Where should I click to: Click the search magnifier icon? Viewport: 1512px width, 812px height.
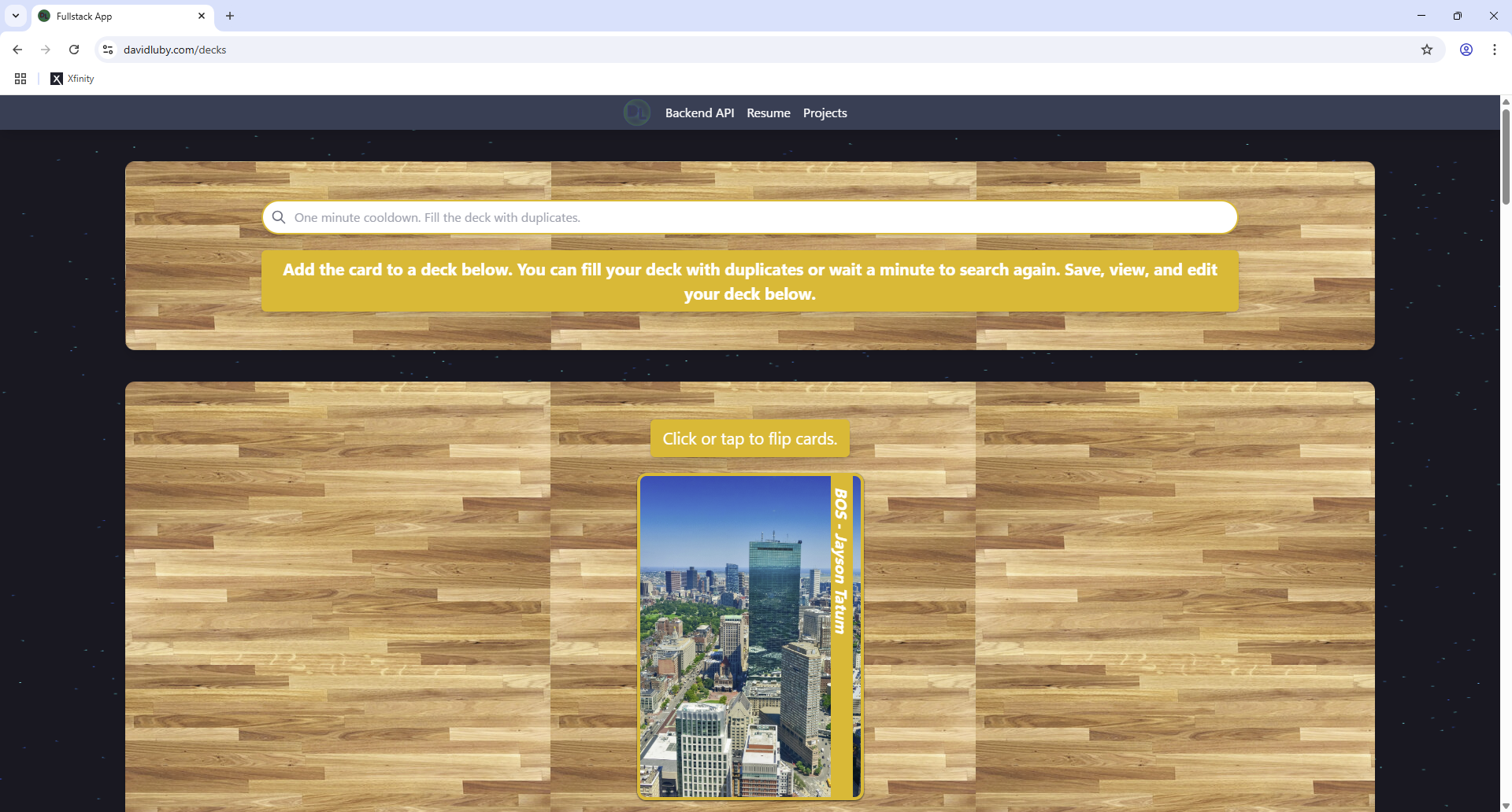[279, 217]
